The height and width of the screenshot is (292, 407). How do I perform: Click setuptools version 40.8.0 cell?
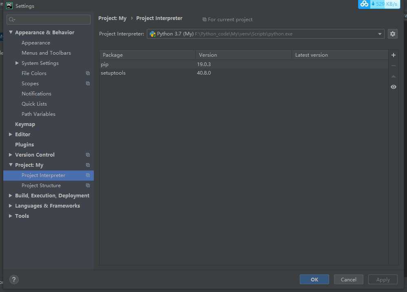point(204,73)
